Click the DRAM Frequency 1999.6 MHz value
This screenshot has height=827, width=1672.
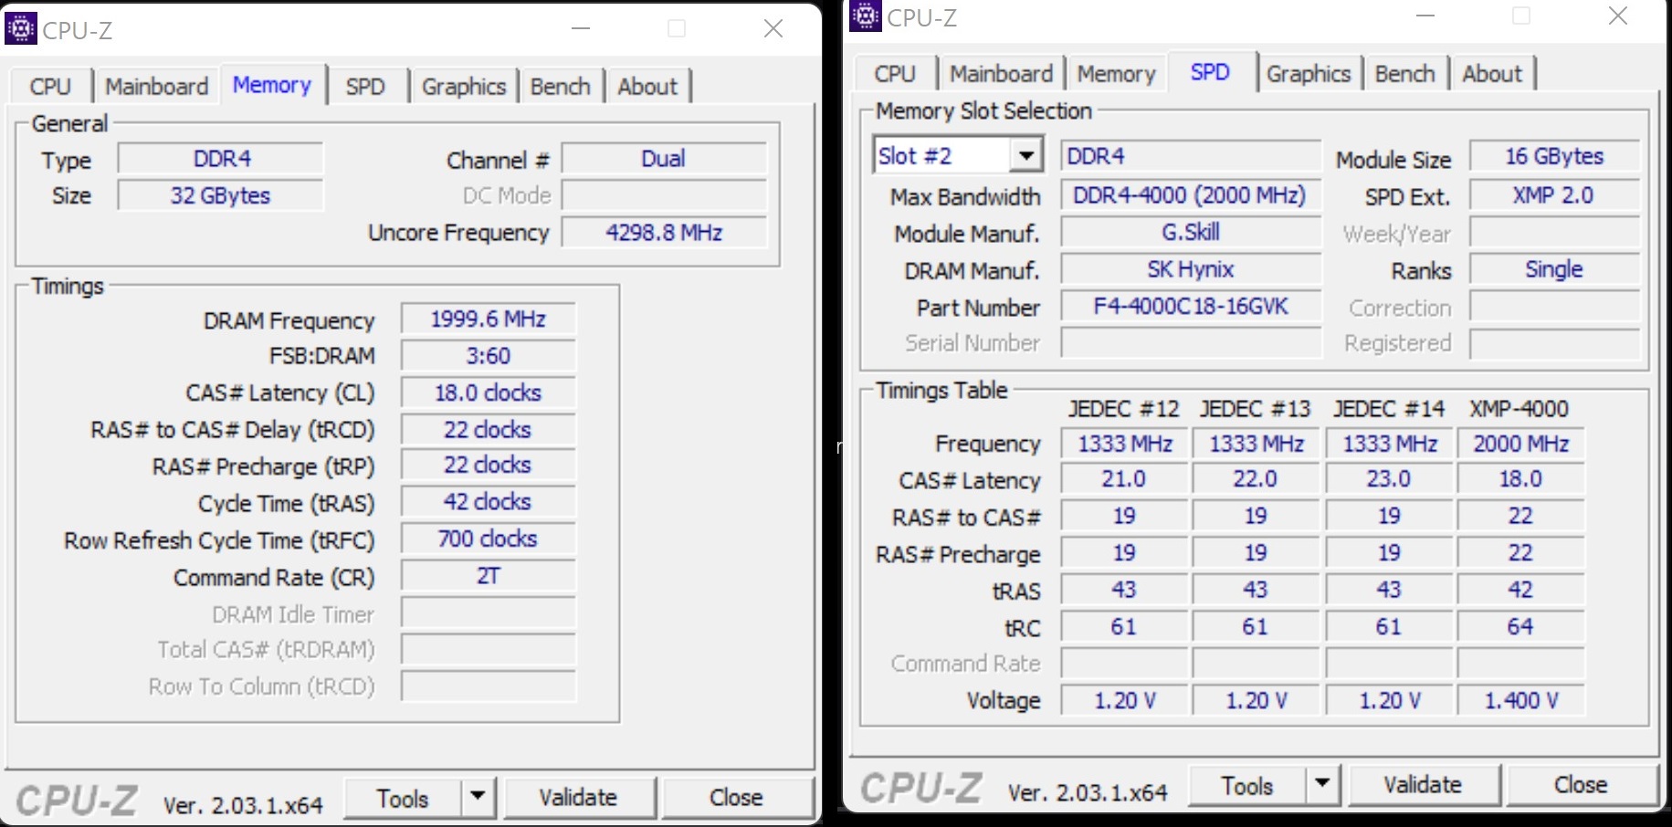click(489, 319)
